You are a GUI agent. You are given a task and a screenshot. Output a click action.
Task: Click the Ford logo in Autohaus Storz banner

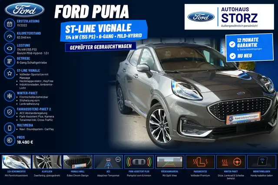201,17
